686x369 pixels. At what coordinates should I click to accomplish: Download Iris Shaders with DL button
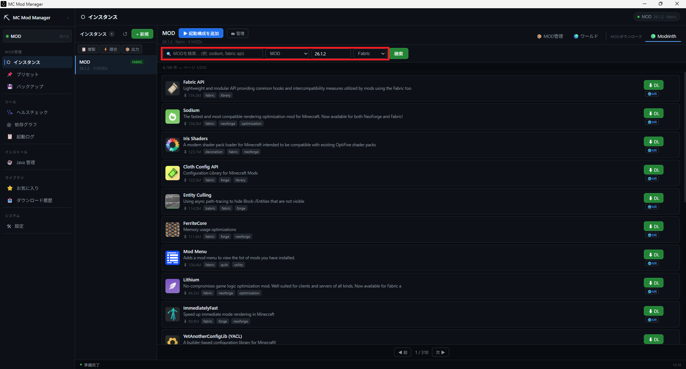click(x=654, y=142)
